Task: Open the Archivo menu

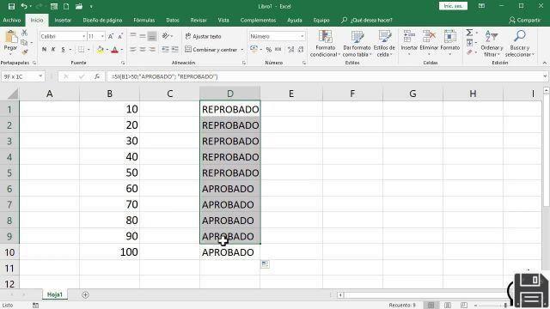Action: pos(11,21)
